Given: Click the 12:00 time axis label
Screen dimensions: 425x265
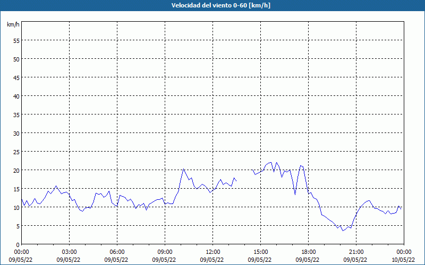Looking at the screenshot, I should 213,252.
